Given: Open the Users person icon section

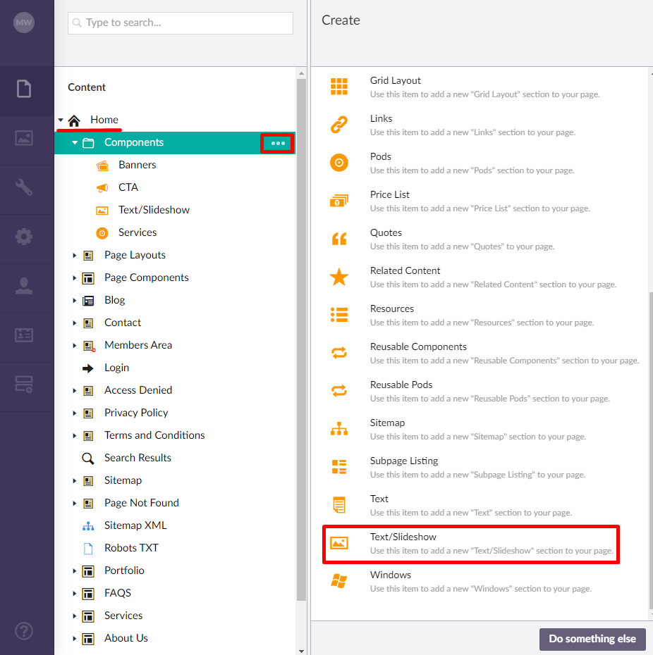Looking at the screenshot, I should [x=24, y=286].
